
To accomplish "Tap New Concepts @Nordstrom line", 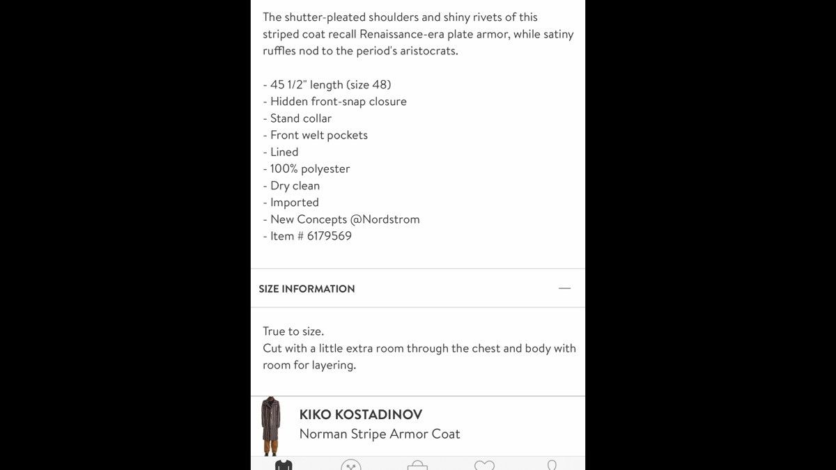I will click(x=341, y=219).
